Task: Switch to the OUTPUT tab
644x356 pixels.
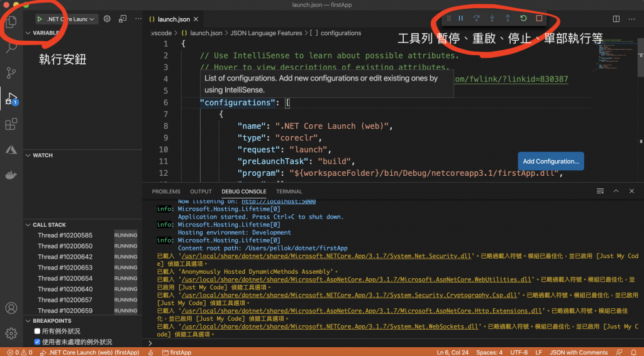Action: pos(201,191)
